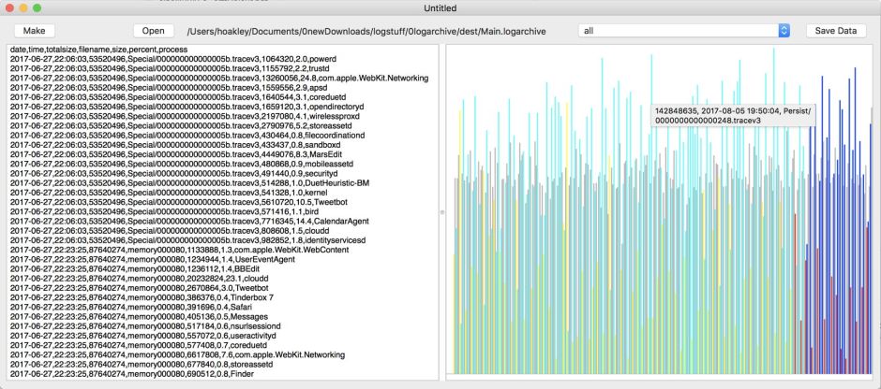Minimize the window using the yellow button

pyautogui.click(x=29, y=8)
